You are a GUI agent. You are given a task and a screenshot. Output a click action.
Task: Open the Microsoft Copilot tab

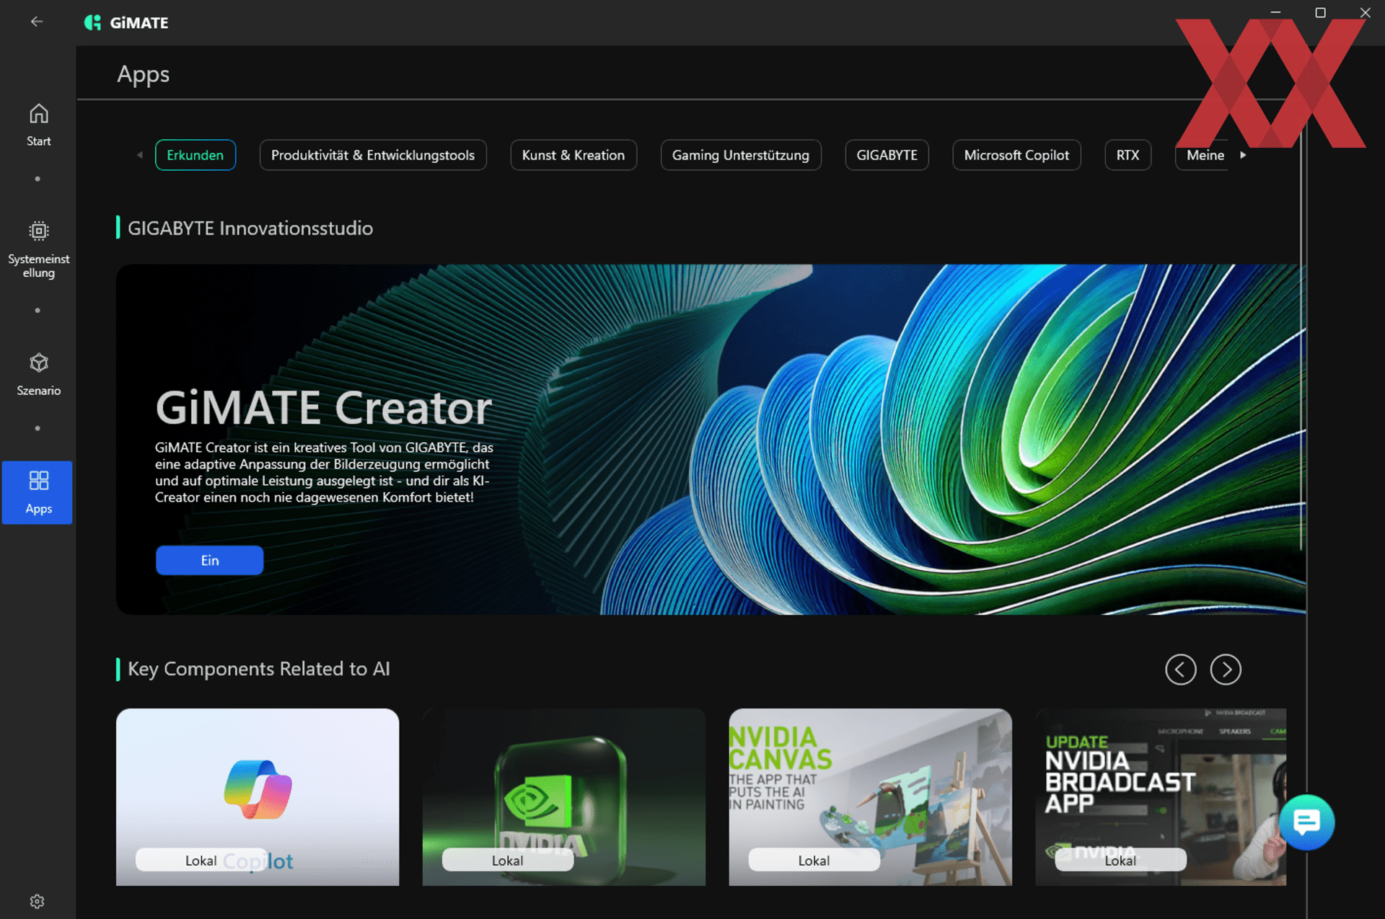[x=1016, y=155]
